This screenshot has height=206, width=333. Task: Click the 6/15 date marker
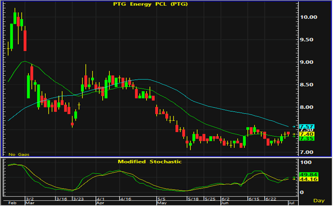(x=254, y=199)
